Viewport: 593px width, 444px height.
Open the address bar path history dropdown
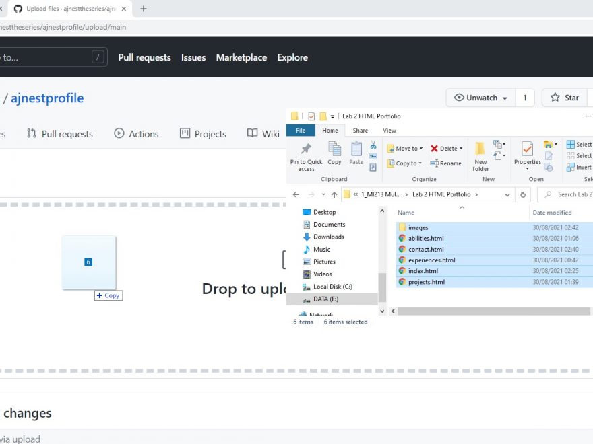tap(507, 194)
